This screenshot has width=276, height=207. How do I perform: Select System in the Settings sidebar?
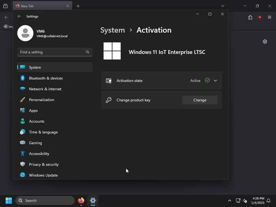coord(55,67)
